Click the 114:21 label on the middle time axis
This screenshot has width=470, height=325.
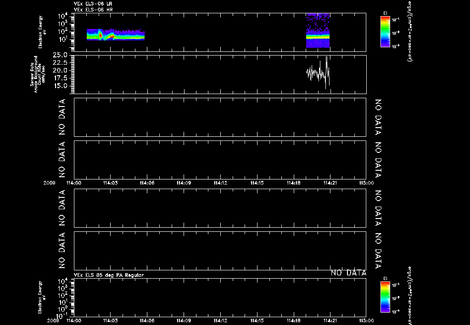coord(330,183)
